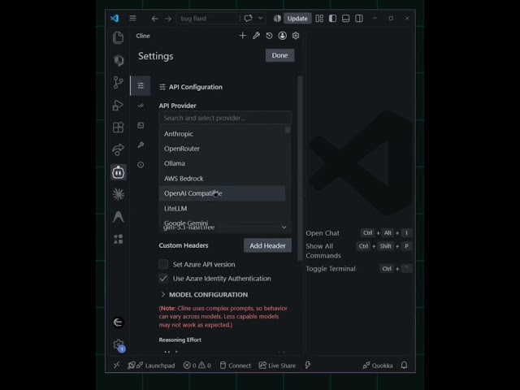Open Cline settings gear icon
Viewport: 520px width, 390px height.
pos(296,36)
